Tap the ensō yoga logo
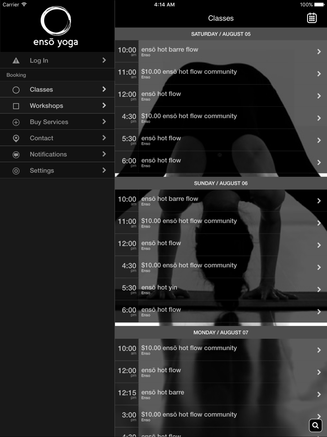 click(56, 27)
